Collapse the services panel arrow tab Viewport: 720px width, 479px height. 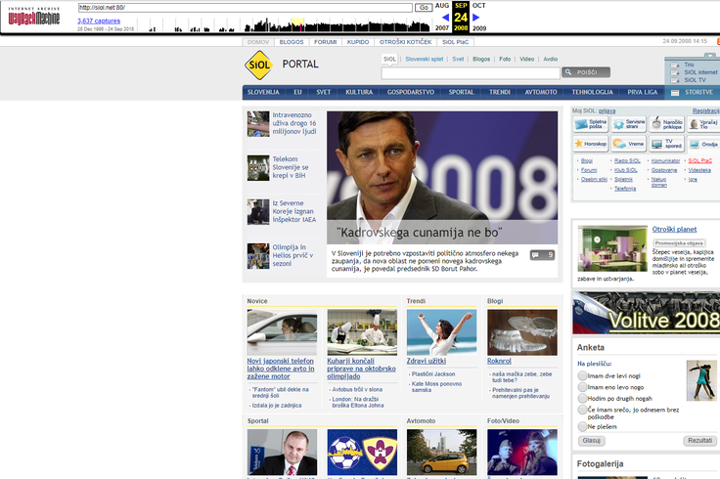tap(711, 56)
